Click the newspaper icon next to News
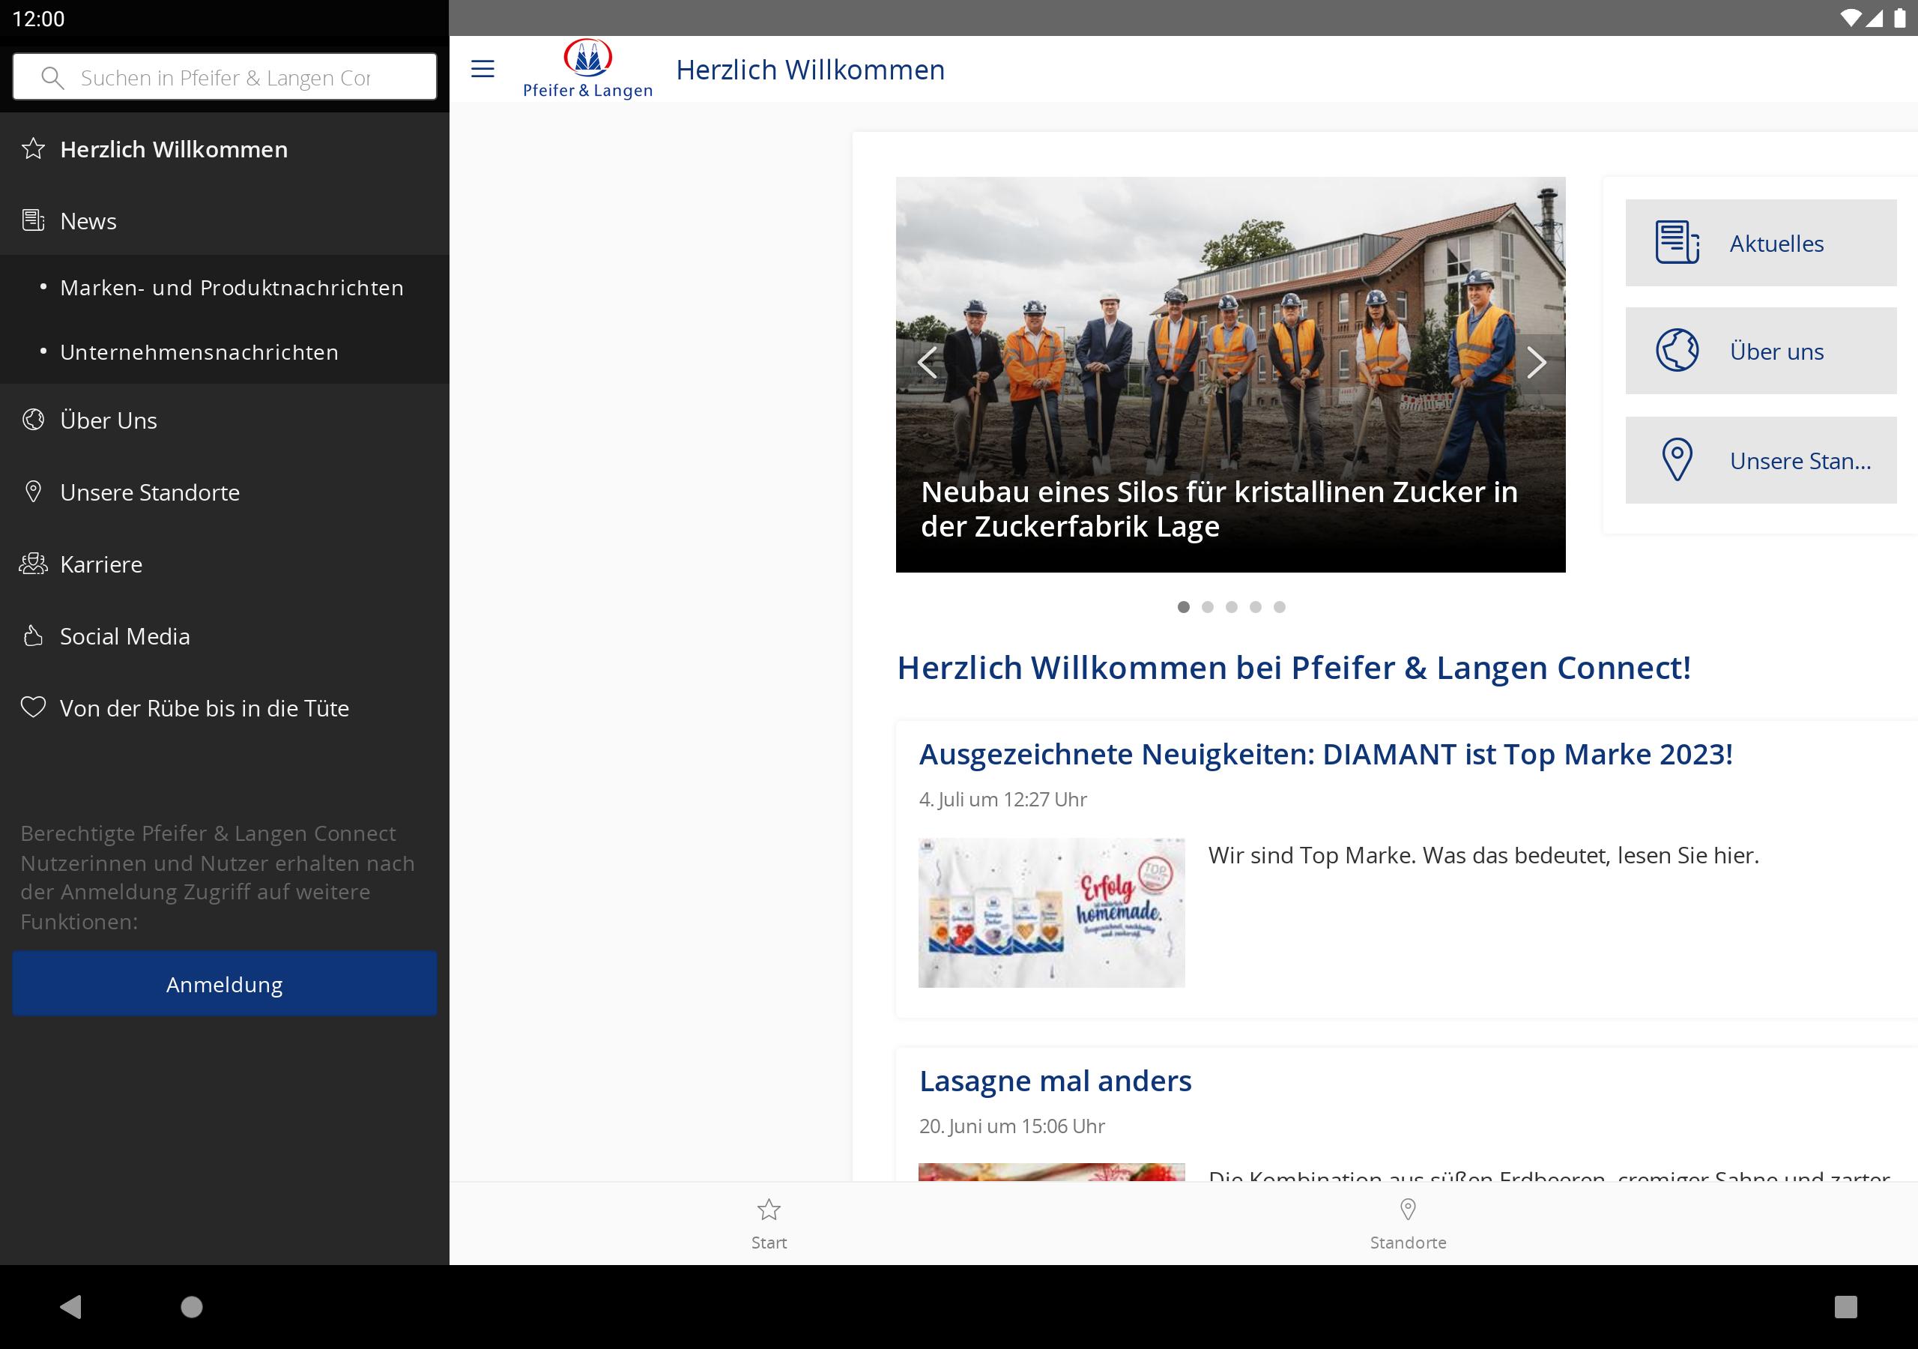This screenshot has width=1918, height=1349. [x=34, y=220]
